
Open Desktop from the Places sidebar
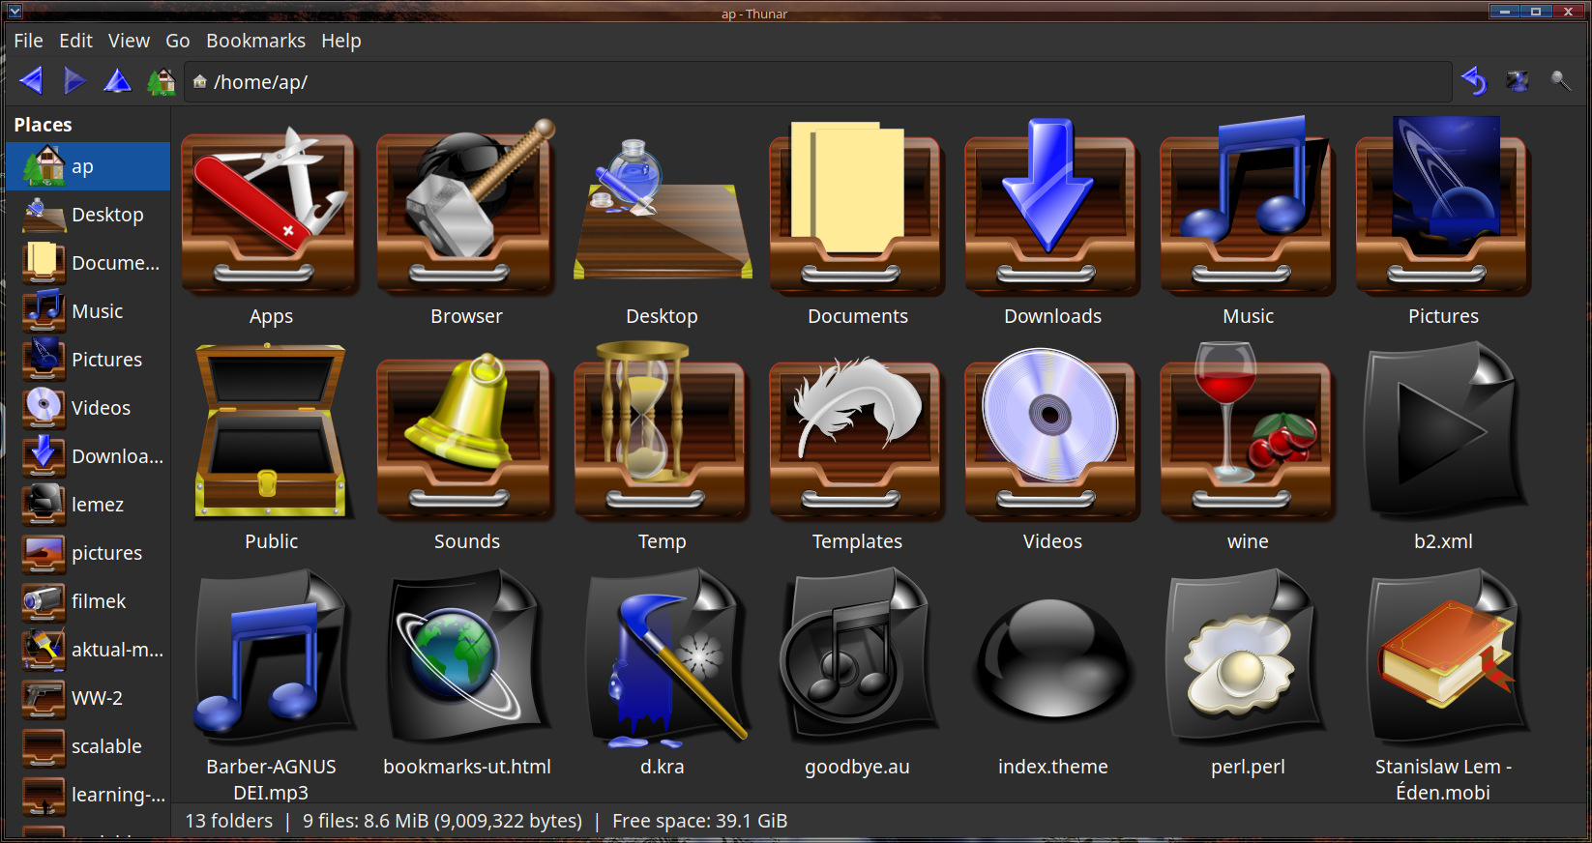coord(88,215)
